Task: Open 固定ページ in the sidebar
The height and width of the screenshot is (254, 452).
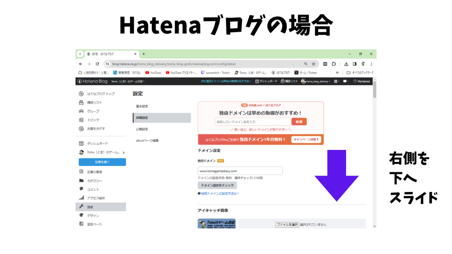Action: (90, 224)
